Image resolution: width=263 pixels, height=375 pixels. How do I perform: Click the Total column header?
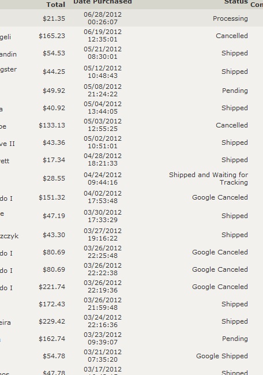pyautogui.click(x=55, y=4)
